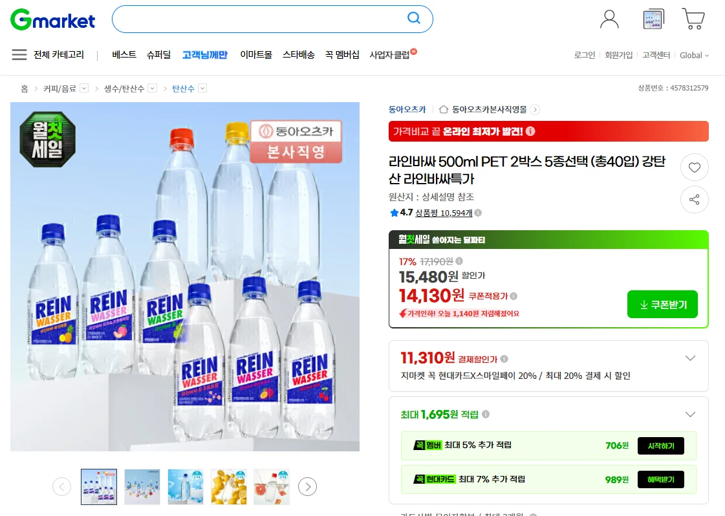Expand the 커피/음료 breadcrumb dropdown
Screen dimensions: 725x516
[x=84, y=88]
